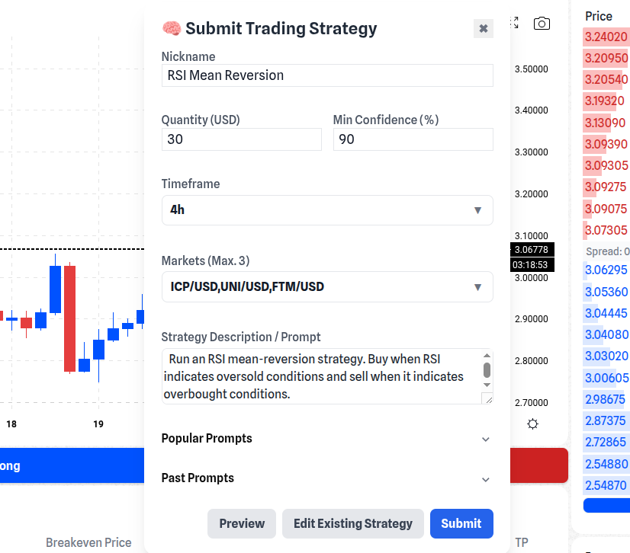Viewport: 630px width, 553px height.
Task: Submit the trading strategy
Action: [x=461, y=523]
